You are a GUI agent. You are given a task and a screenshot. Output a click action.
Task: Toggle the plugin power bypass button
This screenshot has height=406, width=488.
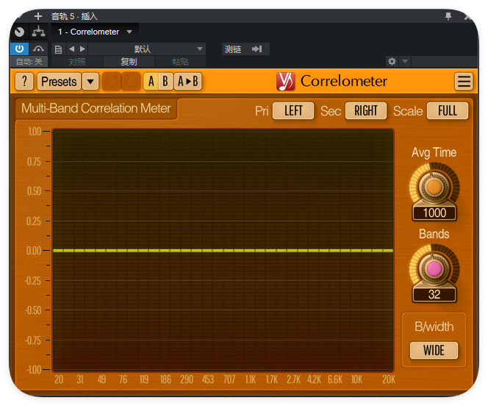pos(19,49)
